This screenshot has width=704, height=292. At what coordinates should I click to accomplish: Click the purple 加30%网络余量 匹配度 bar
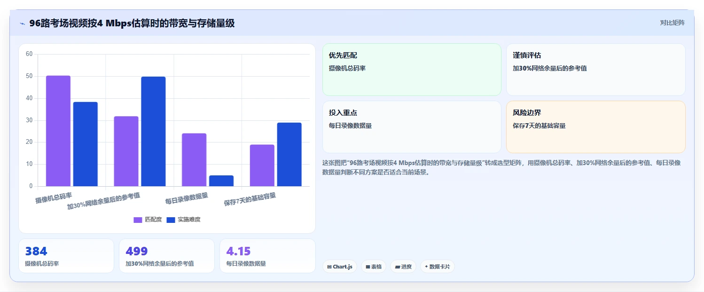(126, 151)
